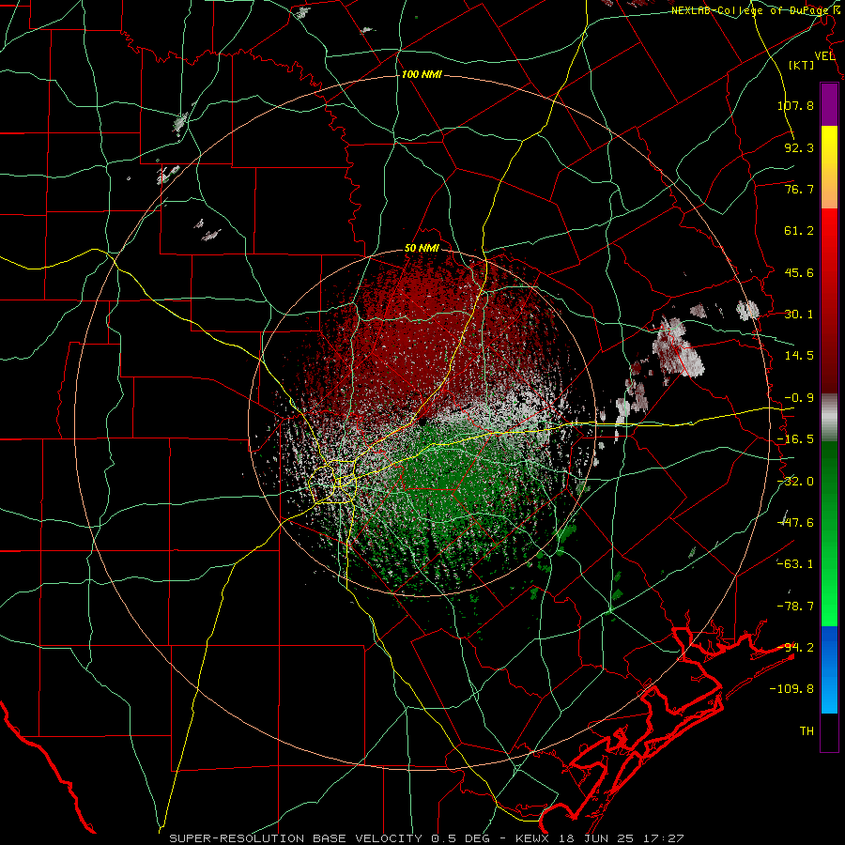Select the 45.6 velocity scale value

pyautogui.click(x=799, y=272)
